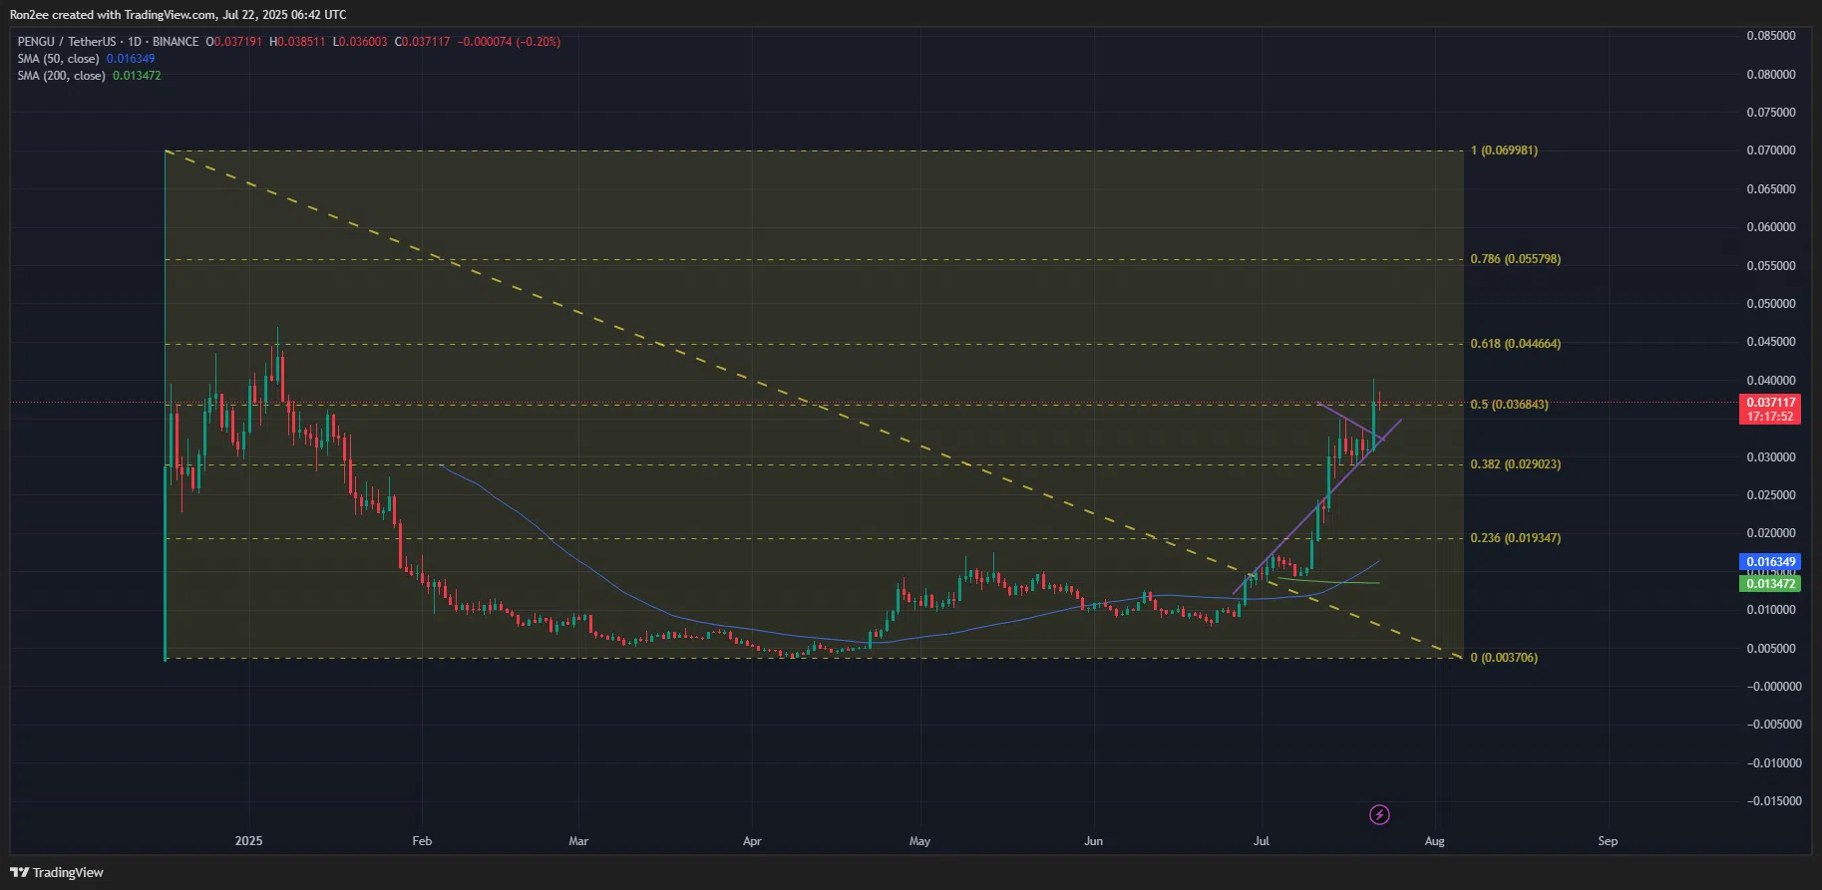Click the purple lightning bolt event icon
The image size is (1822, 890).
tap(1379, 815)
